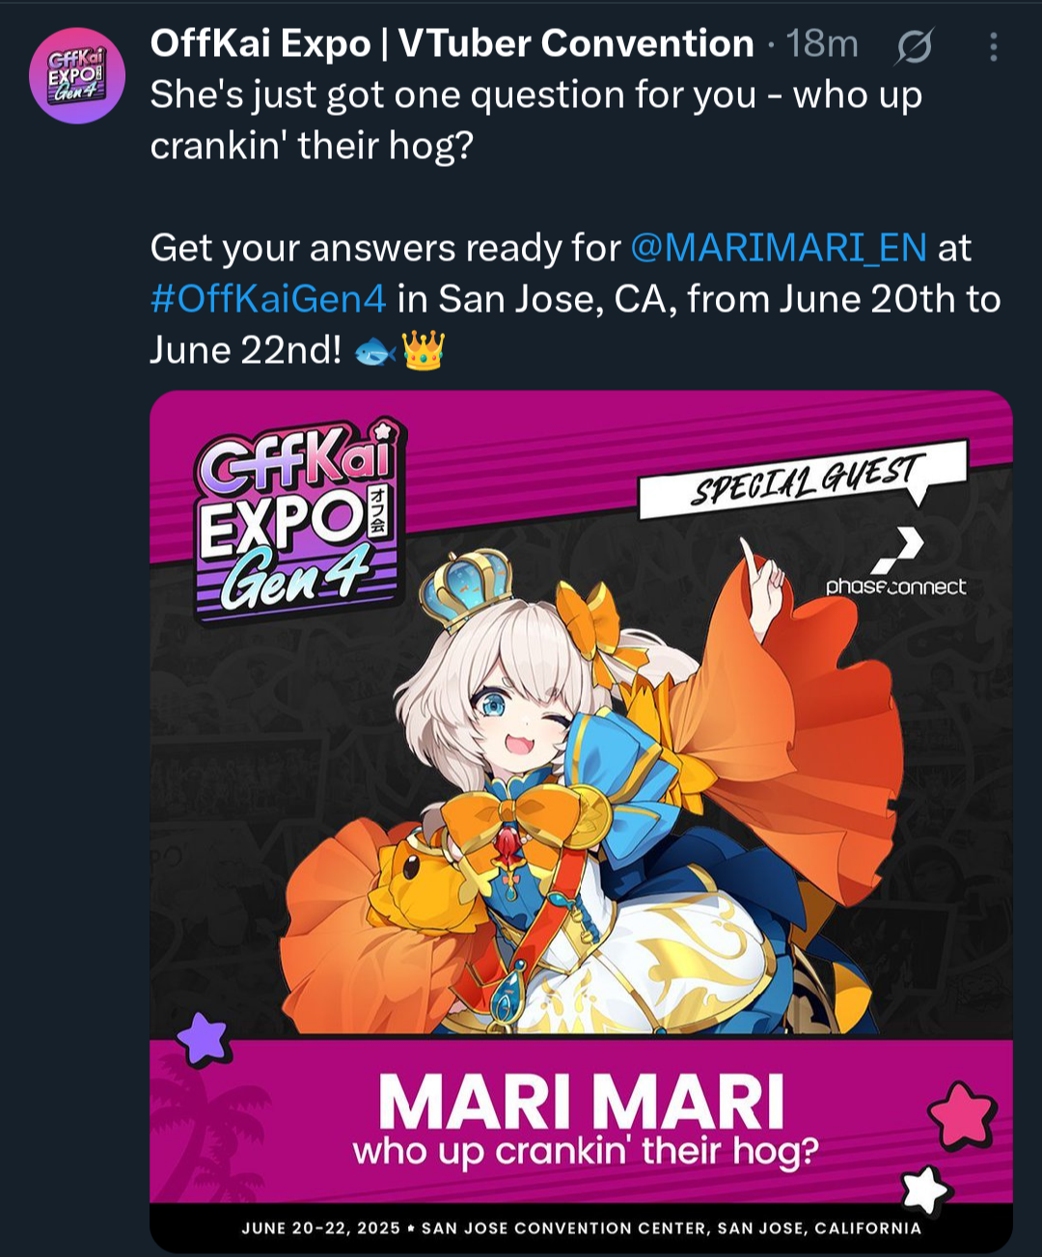Tap the MARI MARI name text
The height and width of the screenshot is (1257, 1042).
pyautogui.click(x=581, y=1101)
